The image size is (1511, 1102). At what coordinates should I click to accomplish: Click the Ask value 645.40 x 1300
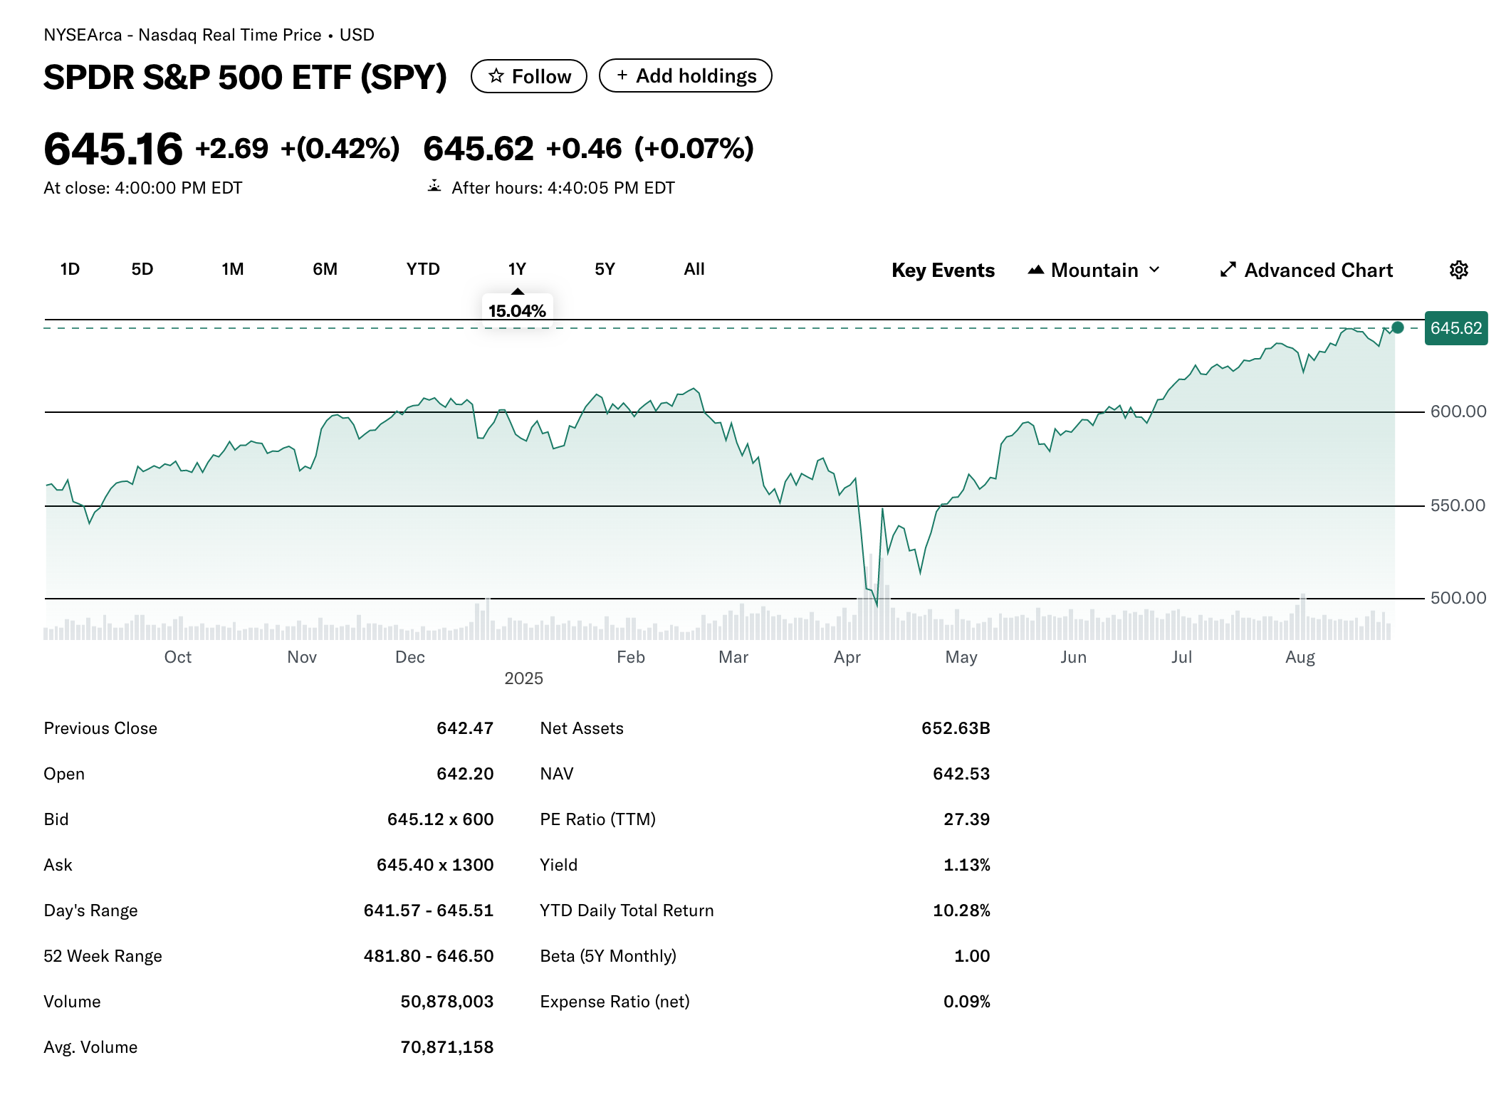(435, 865)
